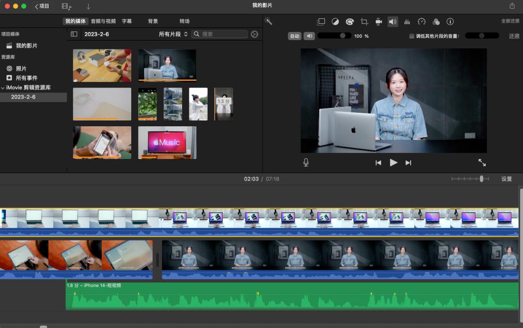Open the color balance tool
The height and width of the screenshot is (328, 523).
[335, 22]
